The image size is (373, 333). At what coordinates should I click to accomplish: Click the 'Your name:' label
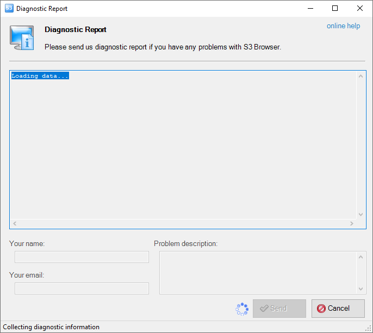27,243
